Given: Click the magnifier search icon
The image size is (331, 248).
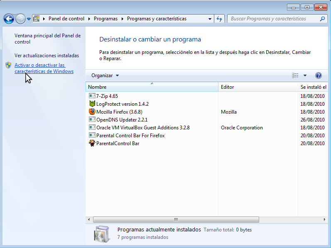Looking at the screenshot, I should tap(322, 19).
